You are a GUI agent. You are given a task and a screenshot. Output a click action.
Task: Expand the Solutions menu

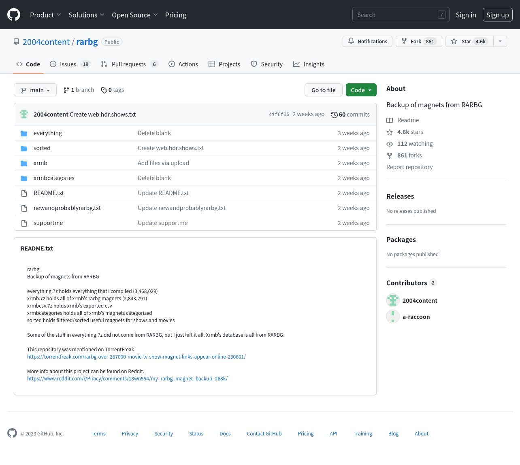tap(87, 15)
